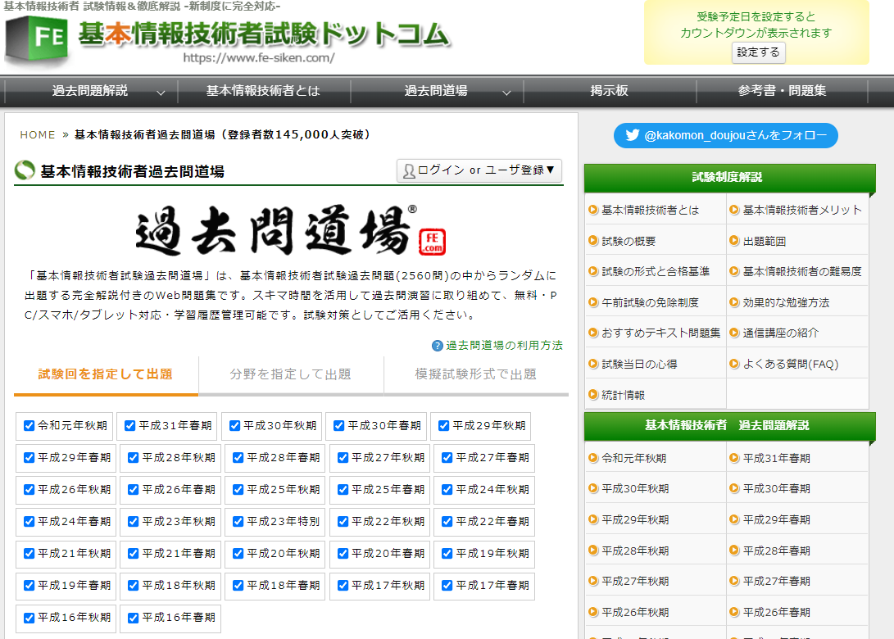Click orange bullet beside sidebar 平成29年春期 link
Viewport: 894px width, 639px height.
(734, 519)
